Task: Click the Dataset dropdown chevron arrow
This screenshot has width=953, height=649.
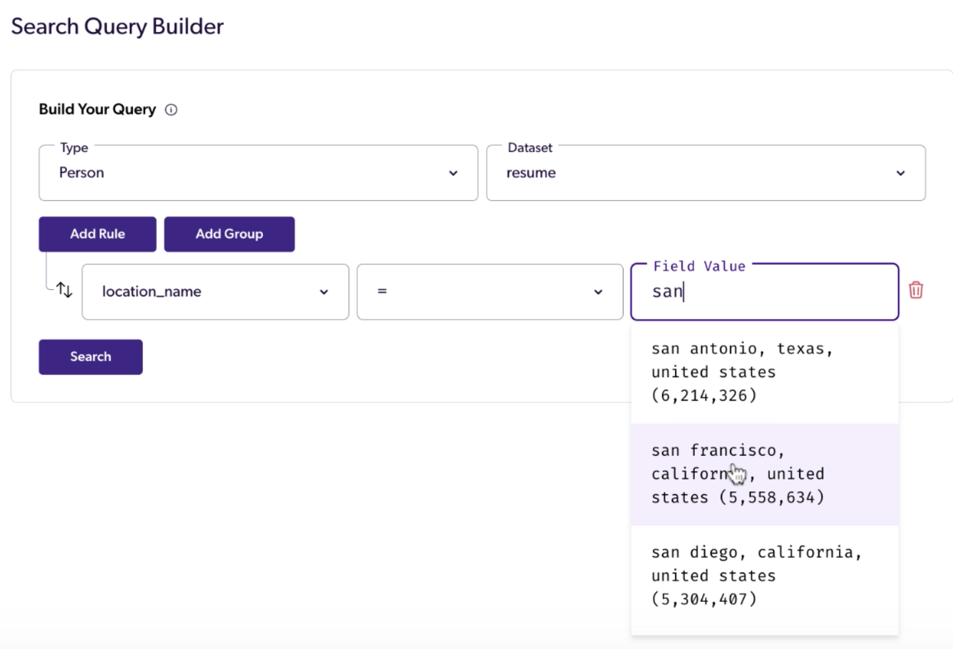Action: [x=900, y=173]
